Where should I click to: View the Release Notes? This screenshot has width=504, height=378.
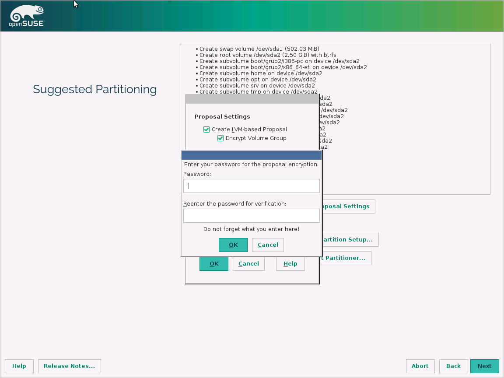[x=69, y=366]
